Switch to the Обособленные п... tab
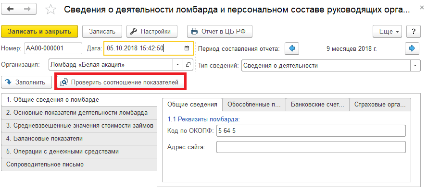This screenshot has width=427, height=189. coord(254,105)
